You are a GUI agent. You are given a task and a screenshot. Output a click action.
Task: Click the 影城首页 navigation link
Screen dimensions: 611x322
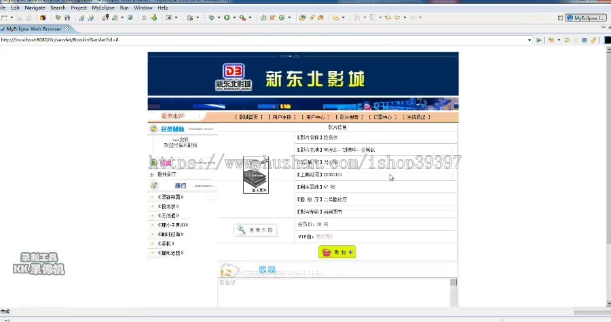pos(248,117)
